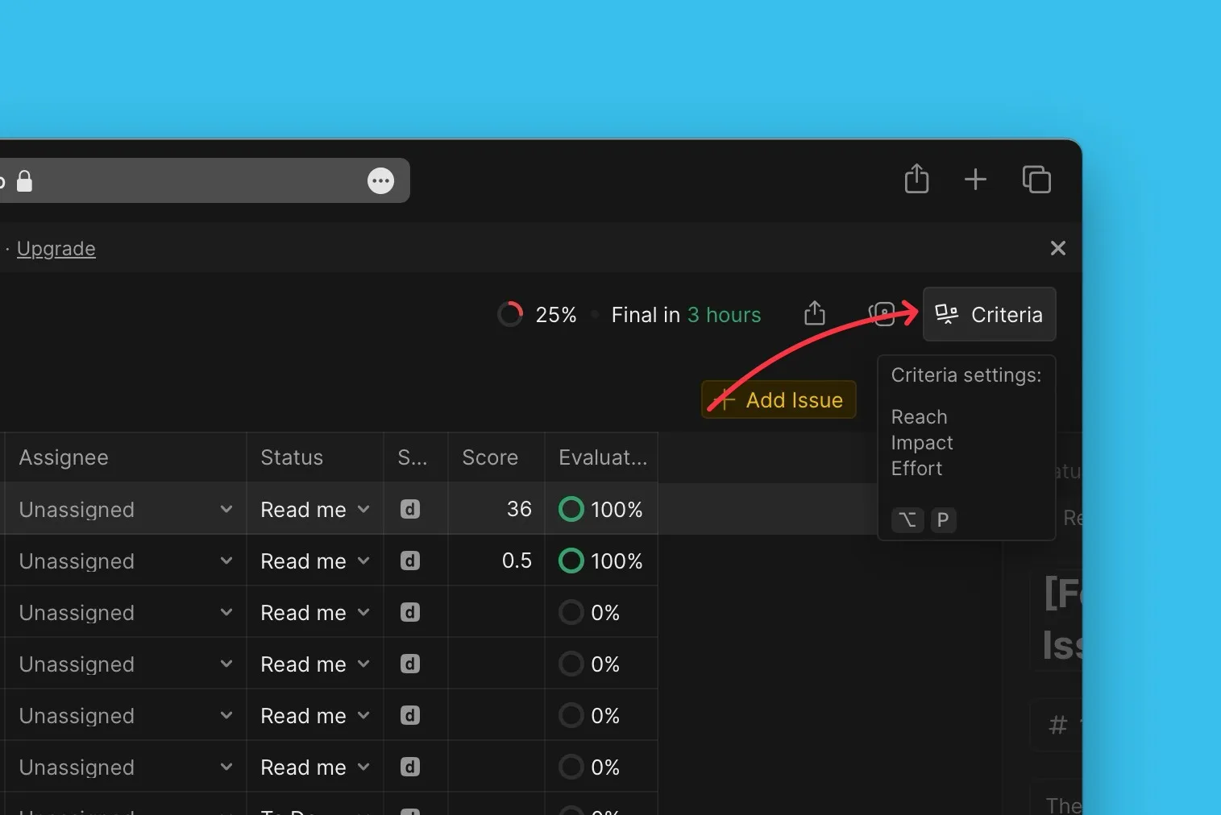This screenshot has width=1221, height=815.
Task: Show the browser tab overview
Action: pyautogui.click(x=1036, y=179)
